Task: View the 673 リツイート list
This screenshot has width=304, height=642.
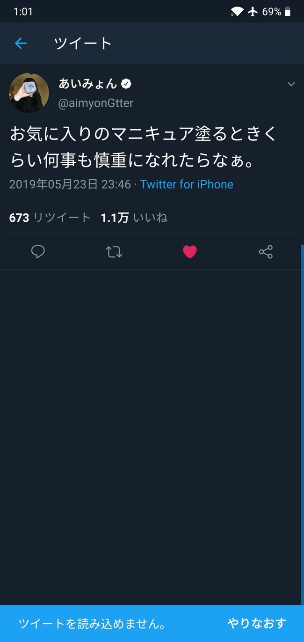Action: pyautogui.click(x=50, y=218)
